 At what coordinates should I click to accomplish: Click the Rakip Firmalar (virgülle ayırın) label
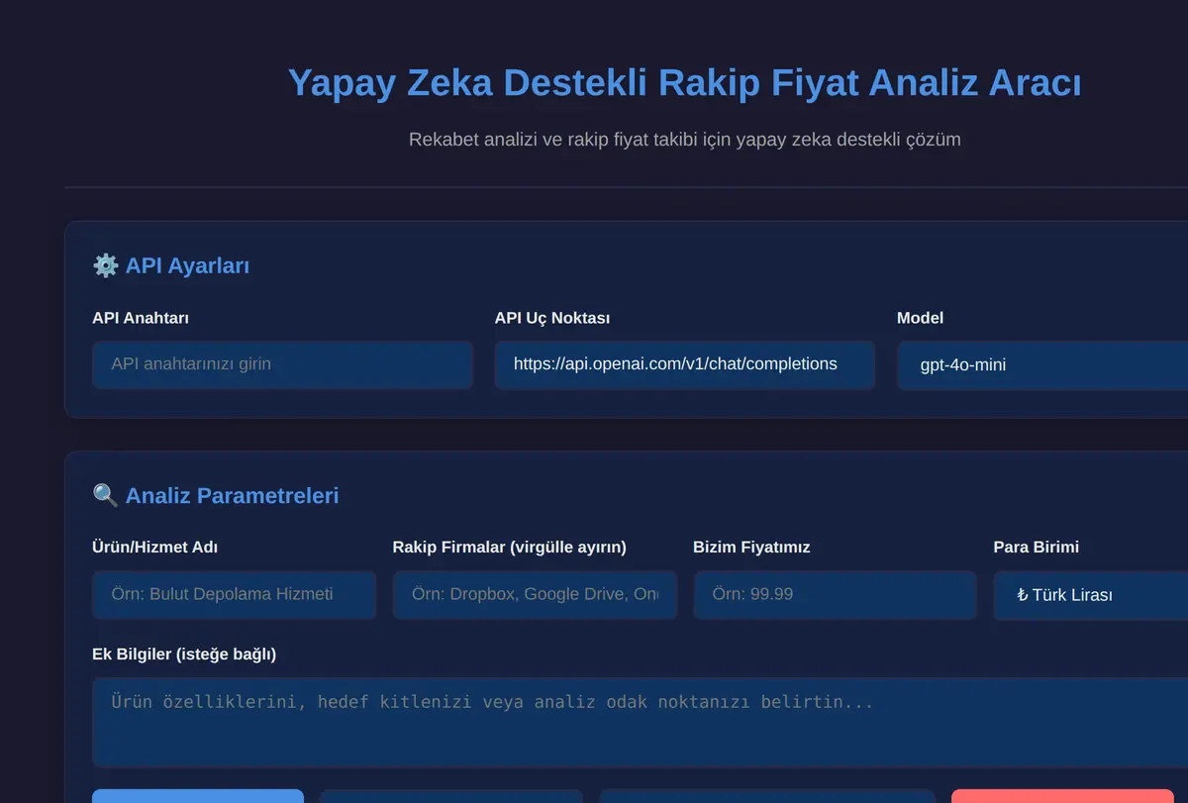(x=510, y=548)
